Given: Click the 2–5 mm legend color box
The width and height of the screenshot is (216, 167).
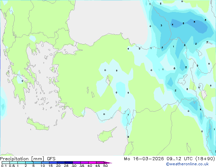Looking at the screenshot, I should click(x=29, y=163).
